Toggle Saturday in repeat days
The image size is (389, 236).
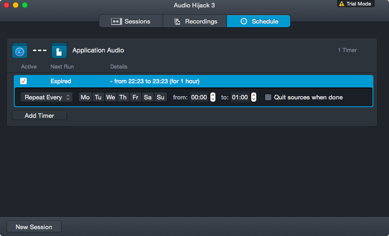coord(147,97)
